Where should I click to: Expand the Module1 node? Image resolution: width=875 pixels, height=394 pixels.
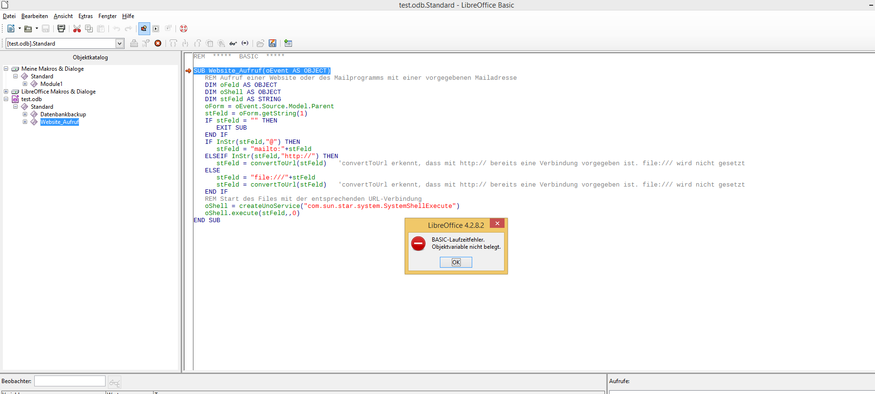[25, 84]
